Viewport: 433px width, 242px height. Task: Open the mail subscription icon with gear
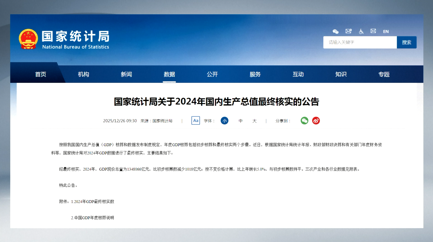coord(348,31)
